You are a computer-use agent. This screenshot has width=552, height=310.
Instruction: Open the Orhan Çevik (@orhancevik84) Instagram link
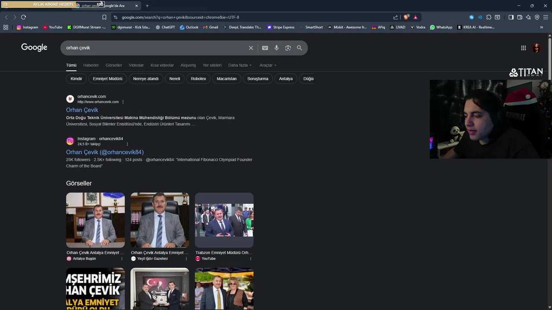click(x=105, y=152)
